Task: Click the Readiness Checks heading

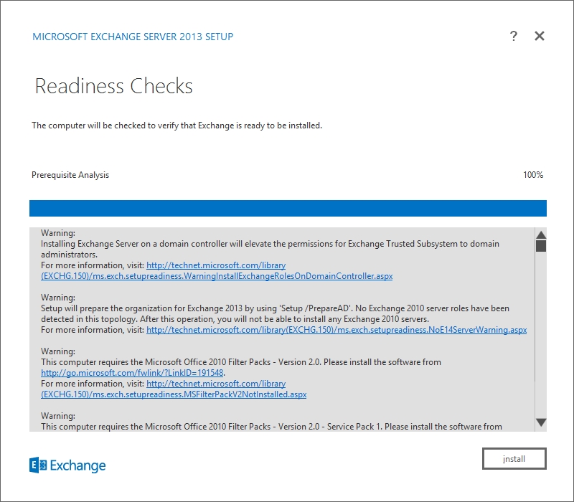Action: coord(113,87)
